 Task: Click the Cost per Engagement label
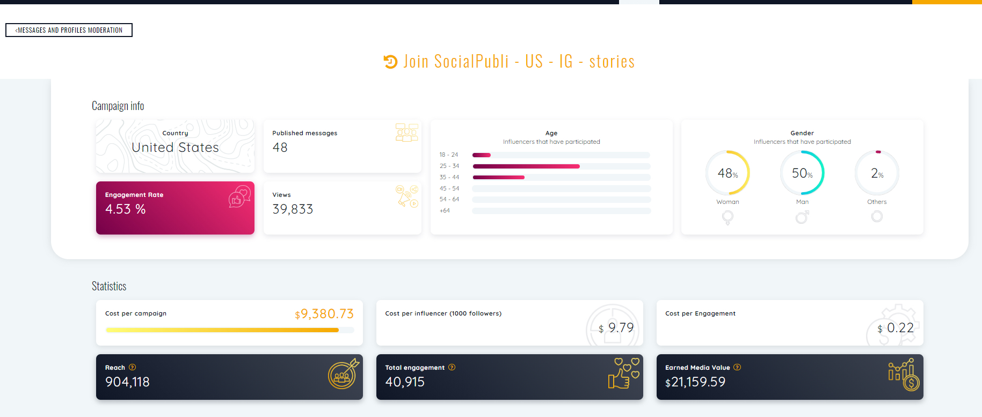pyautogui.click(x=700, y=313)
